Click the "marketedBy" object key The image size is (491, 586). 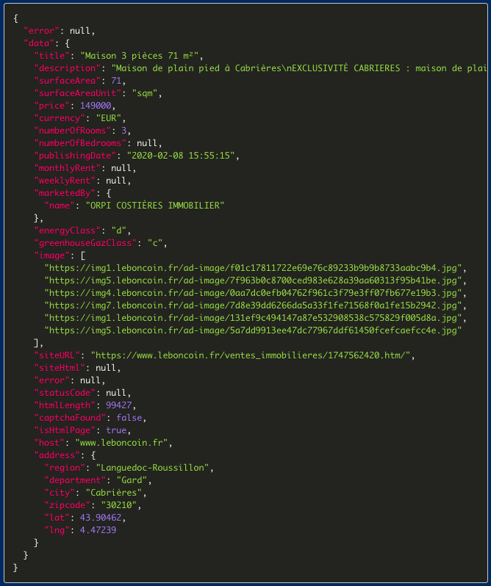[62, 193]
